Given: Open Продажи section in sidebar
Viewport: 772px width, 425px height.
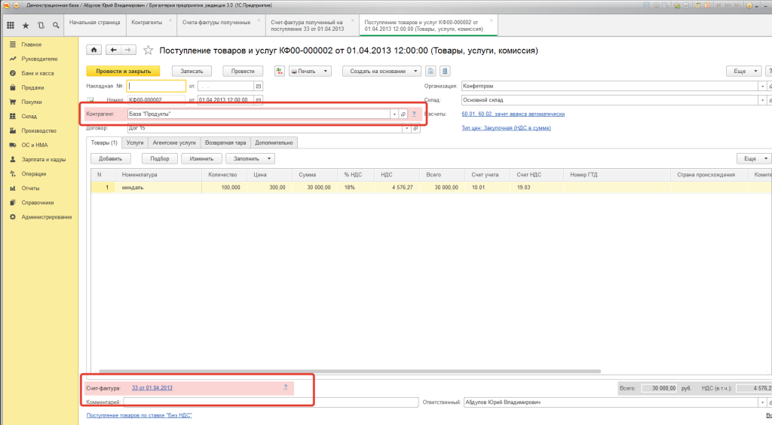Looking at the screenshot, I should click(32, 87).
